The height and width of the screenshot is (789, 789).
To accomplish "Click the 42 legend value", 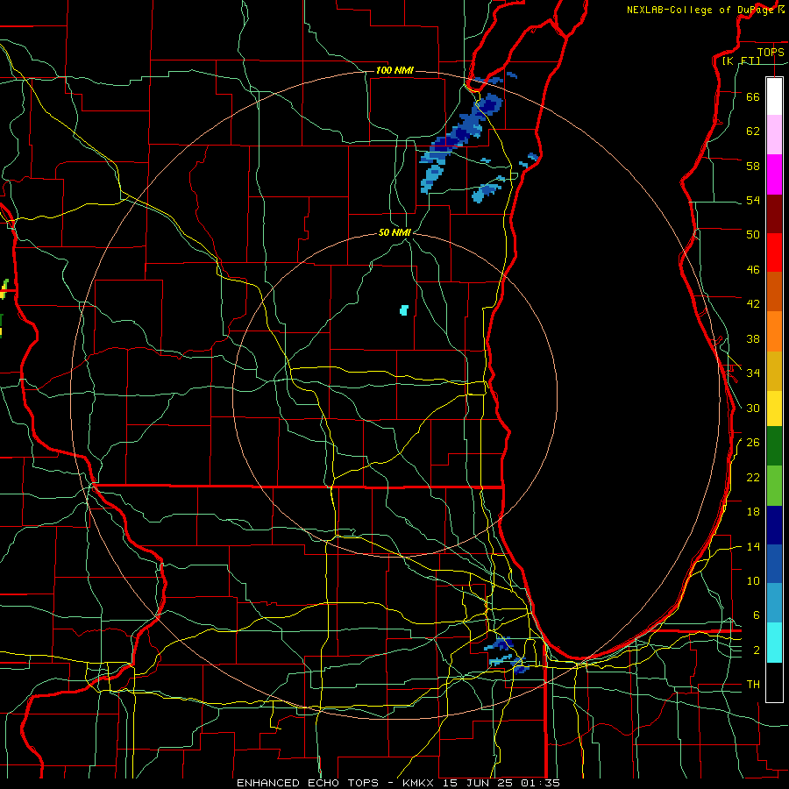I will [x=753, y=303].
